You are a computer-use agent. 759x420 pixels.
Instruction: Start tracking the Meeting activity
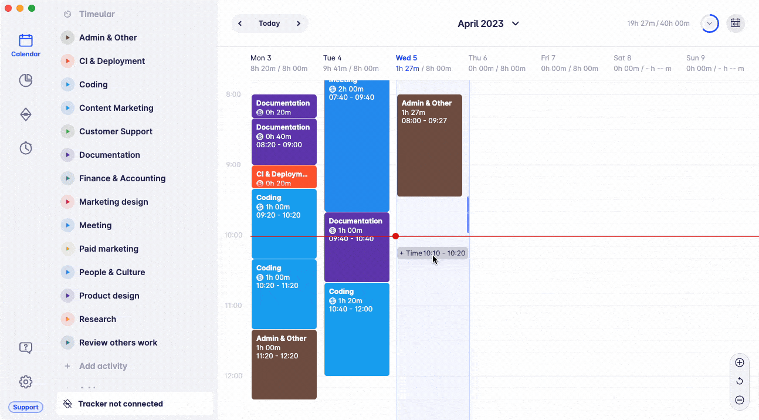click(67, 225)
